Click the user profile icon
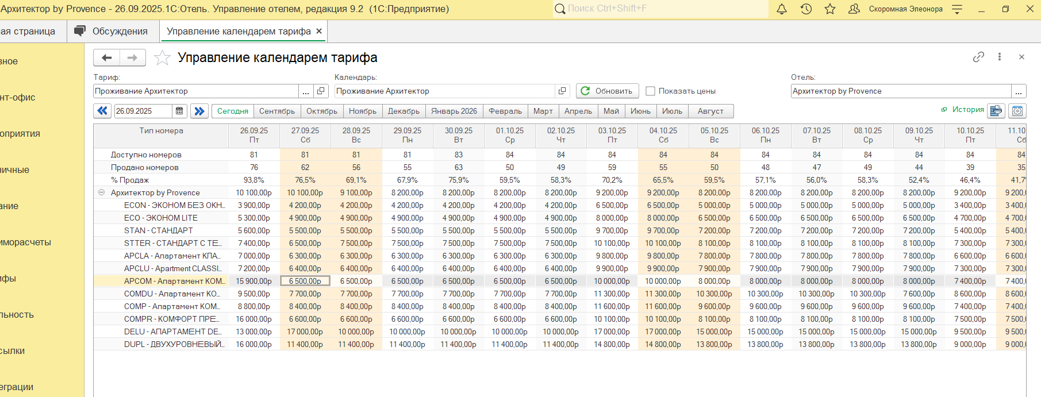The image size is (1041, 397). (x=854, y=9)
